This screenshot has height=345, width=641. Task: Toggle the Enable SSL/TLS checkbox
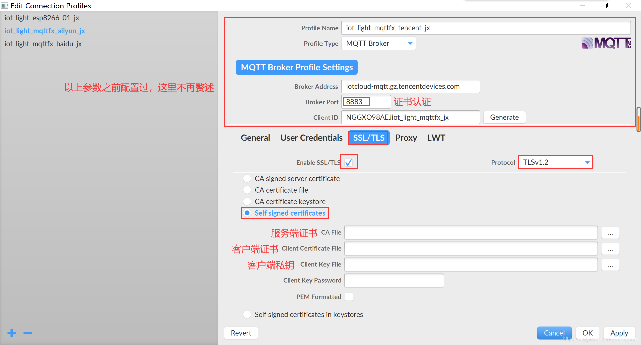[349, 162]
